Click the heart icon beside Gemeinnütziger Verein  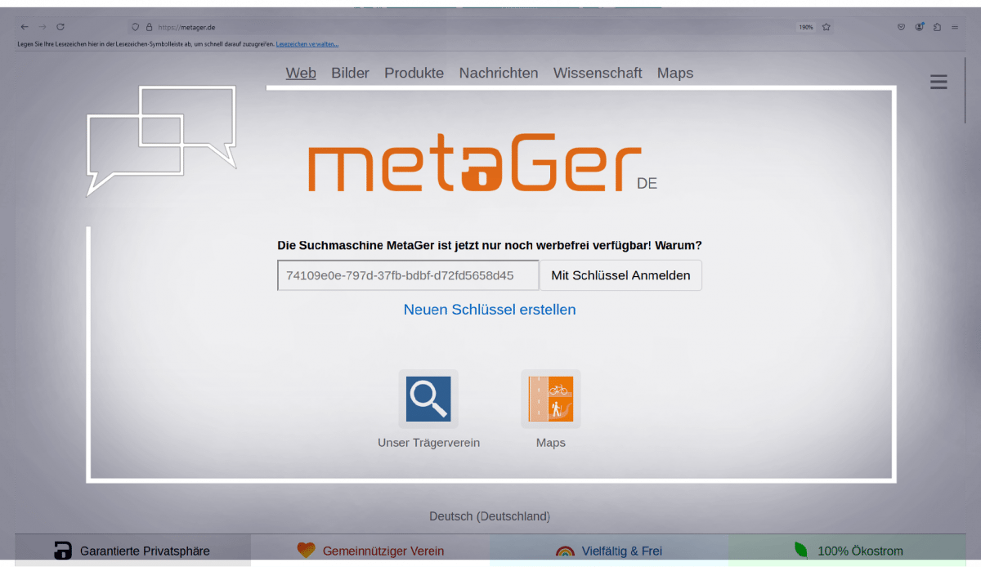[306, 551]
